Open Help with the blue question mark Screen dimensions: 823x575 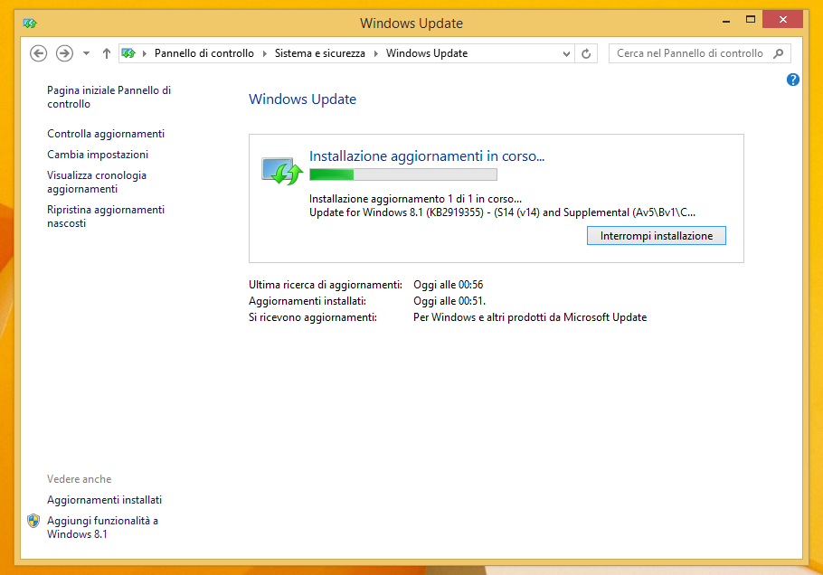pos(792,80)
